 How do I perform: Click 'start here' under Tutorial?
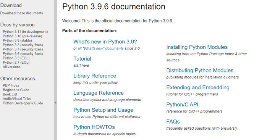[81, 66]
